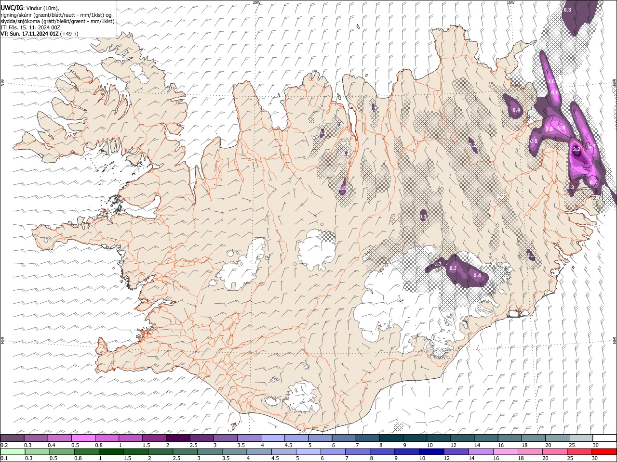Click the 0.1–0.3 pale green lower legend swatch
Image resolution: width=617 pixels, height=462 pixels.
click(x=13, y=451)
